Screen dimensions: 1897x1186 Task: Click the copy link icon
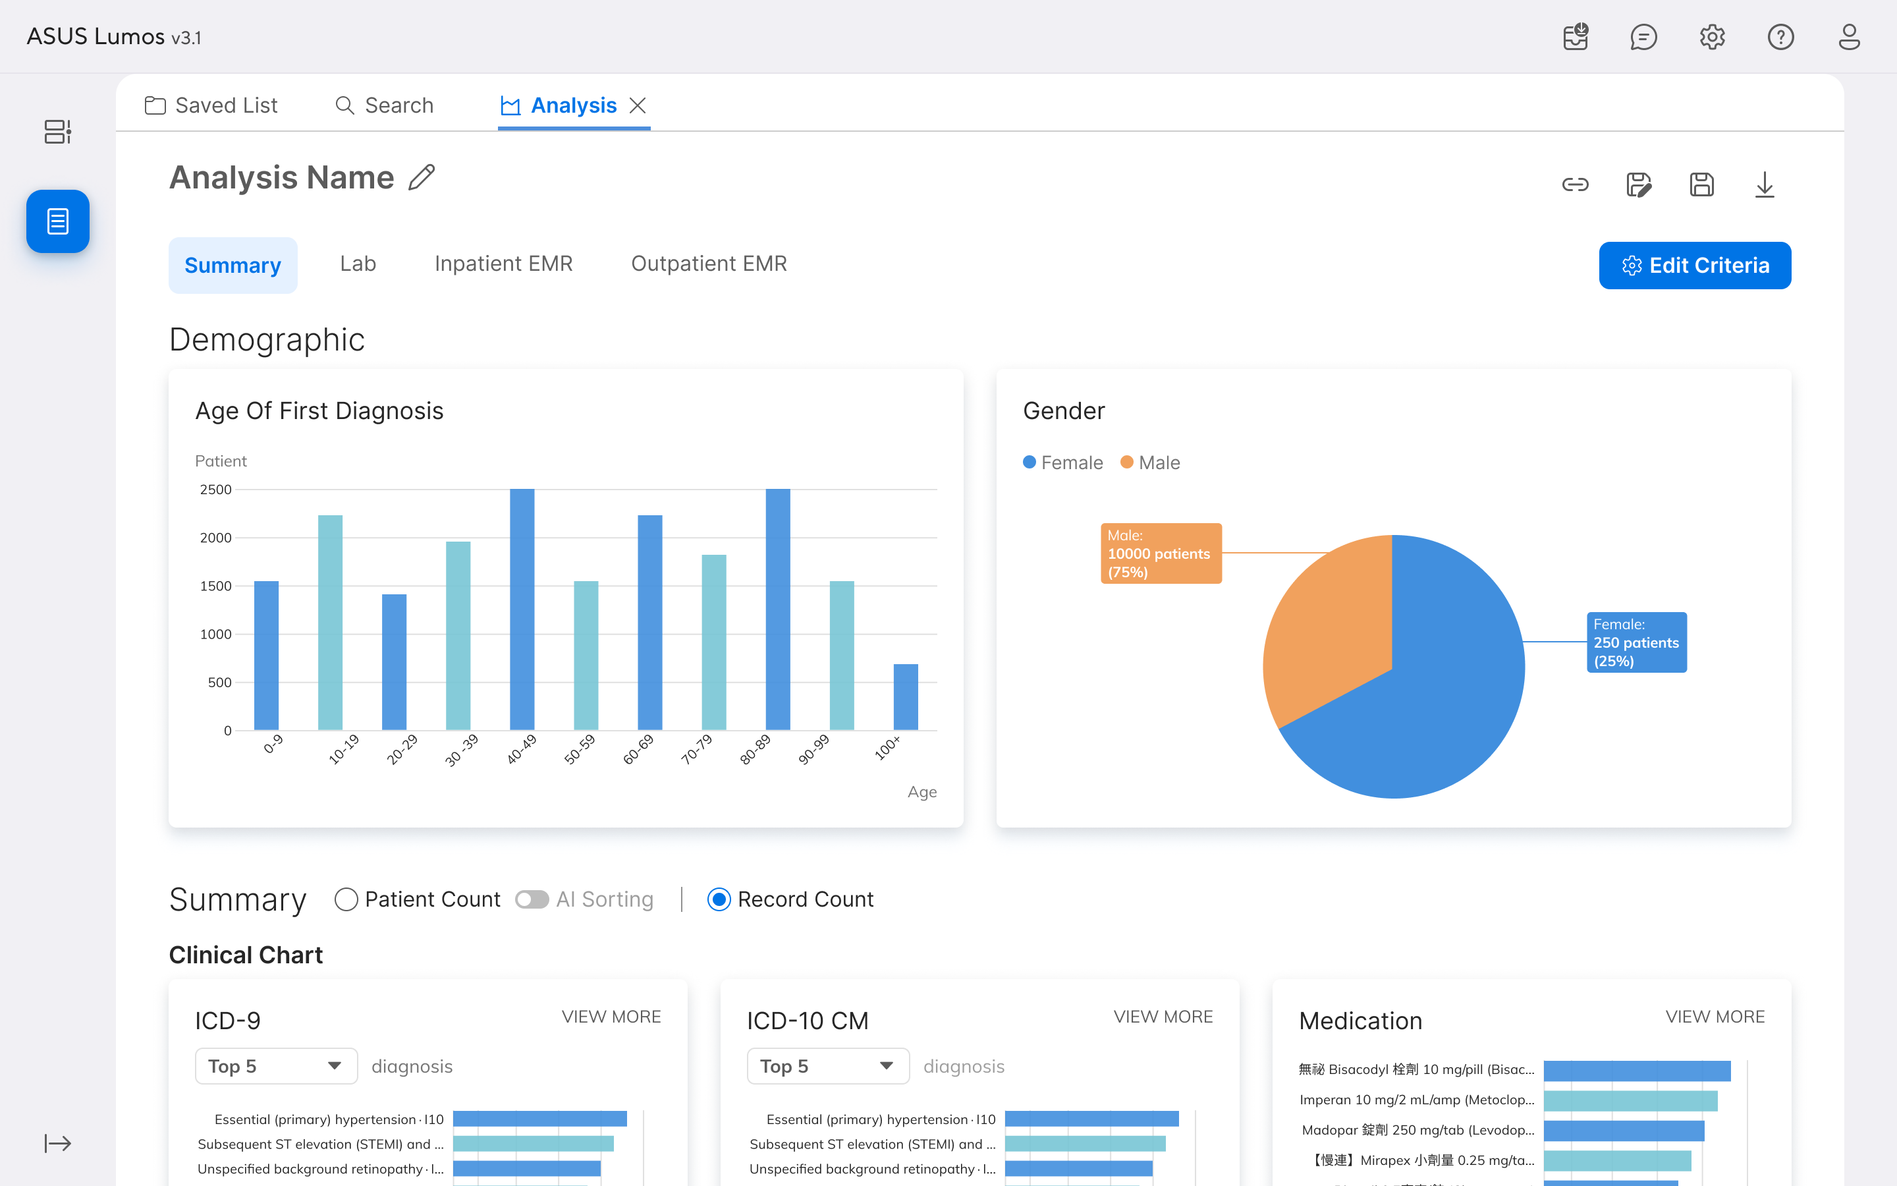(x=1575, y=185)
